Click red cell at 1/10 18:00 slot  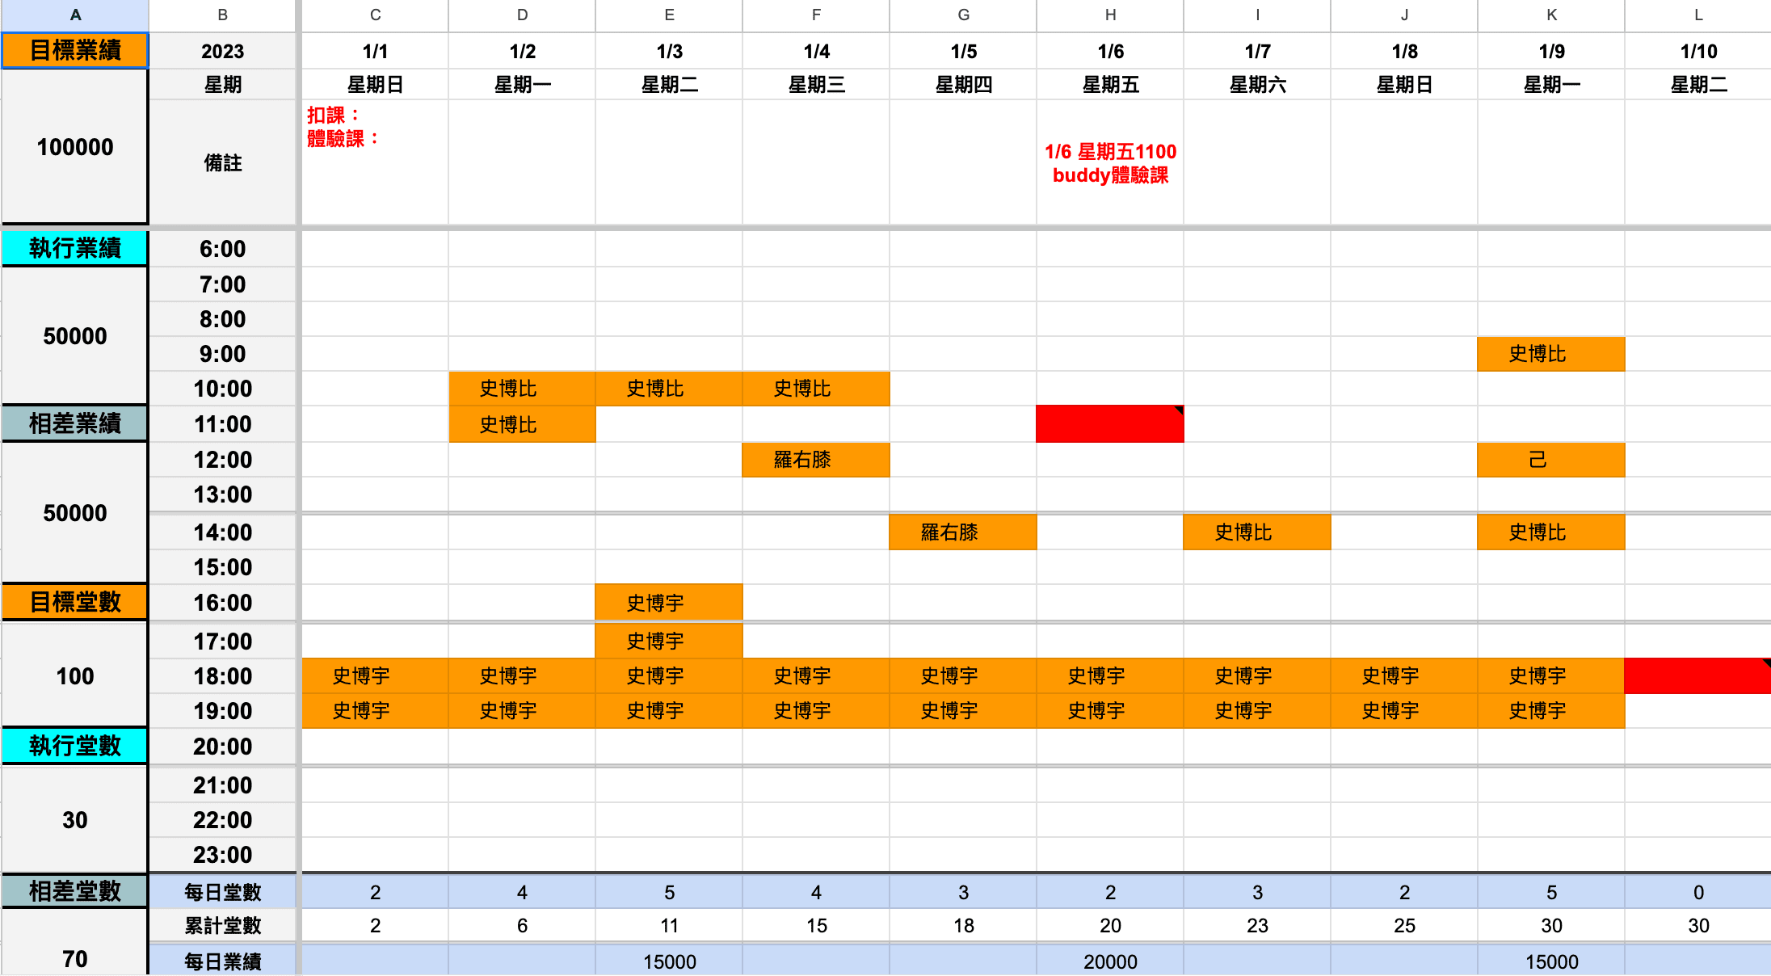click(1695, 675)
